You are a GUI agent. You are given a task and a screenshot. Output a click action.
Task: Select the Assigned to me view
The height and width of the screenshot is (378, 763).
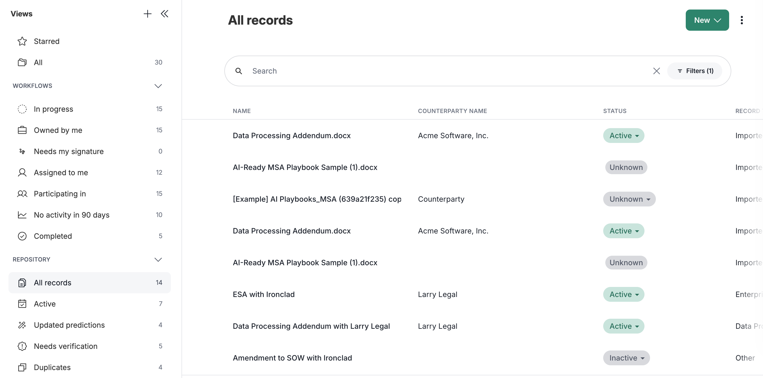tap(89, 173)
